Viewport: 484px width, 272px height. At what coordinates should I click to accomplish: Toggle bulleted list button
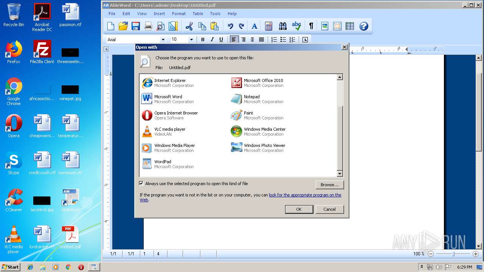pos(283,39)
